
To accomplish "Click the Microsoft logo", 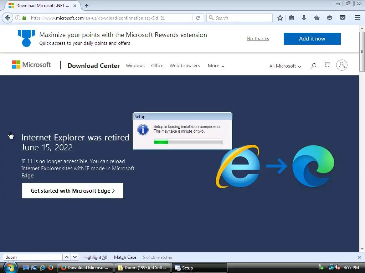I will 31,65.
